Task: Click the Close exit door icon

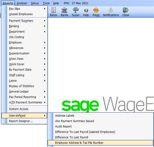Action: (x=126, y=10)
